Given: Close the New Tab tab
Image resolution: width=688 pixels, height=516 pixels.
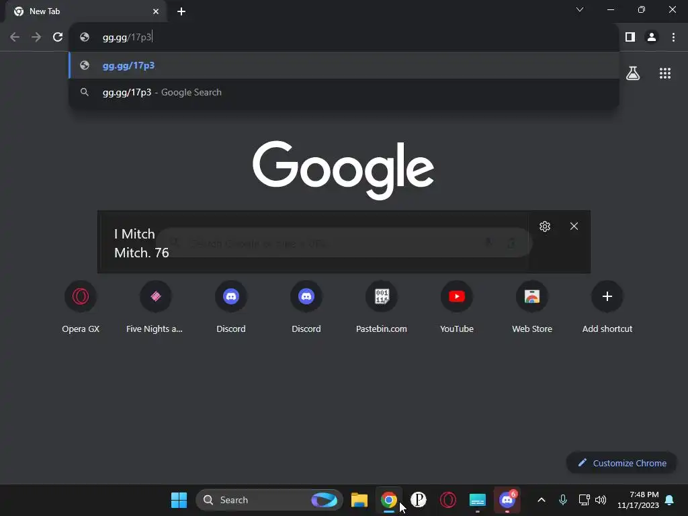Looking at the screenshot, I should point(156,11).
